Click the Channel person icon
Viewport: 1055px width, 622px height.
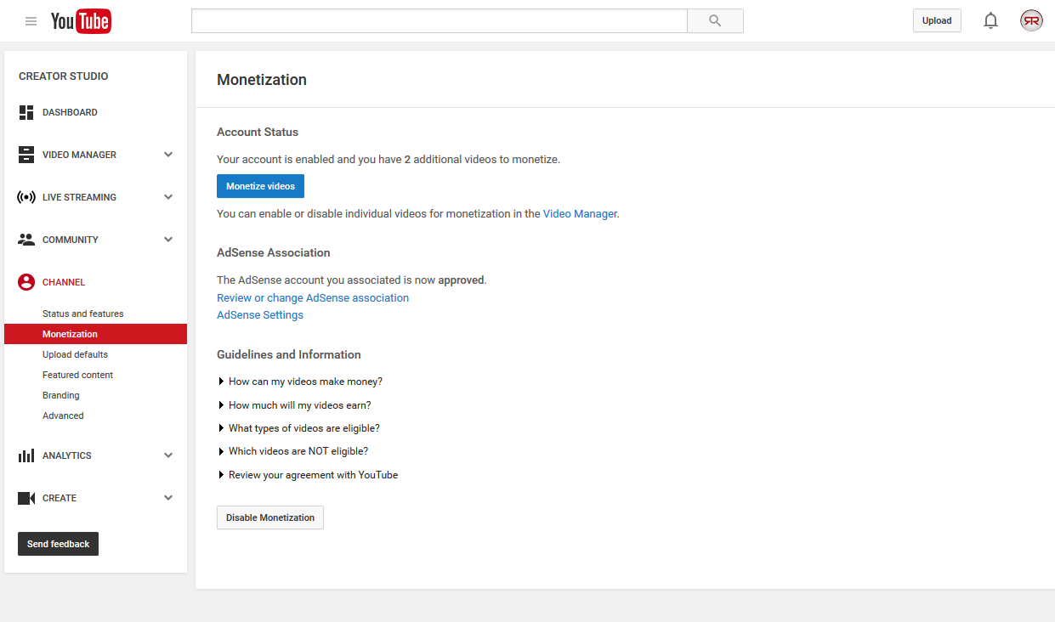pos(26,282)
